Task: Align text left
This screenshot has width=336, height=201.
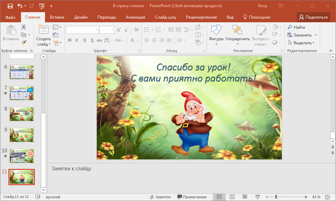Action: pyautogui.click(x=147, y=40)
